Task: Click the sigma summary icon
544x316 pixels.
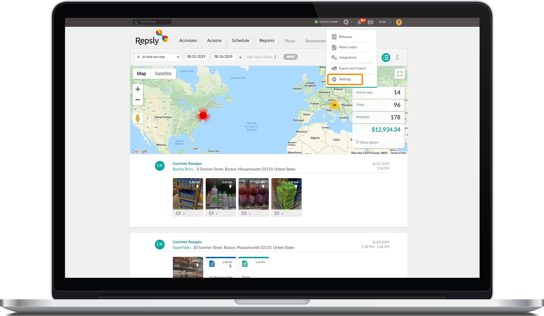Action: [x=397, y=57]
